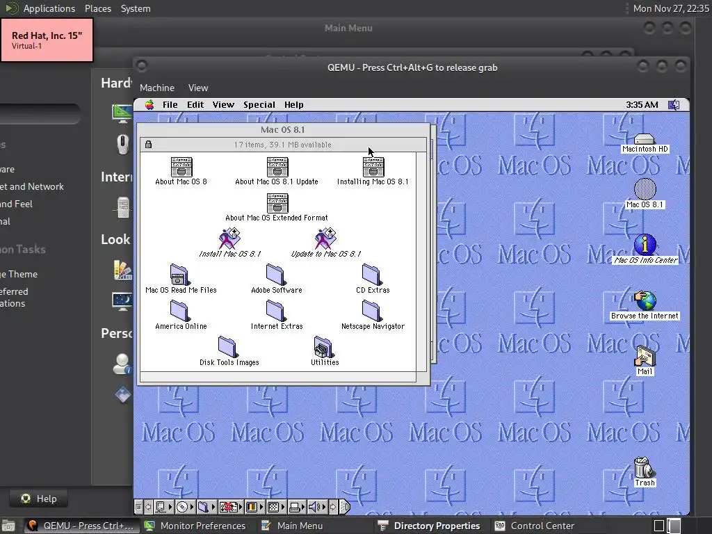Click the Help button in Control Center
The width and height of the screenshot is (712, 534).
coord(39,499)
